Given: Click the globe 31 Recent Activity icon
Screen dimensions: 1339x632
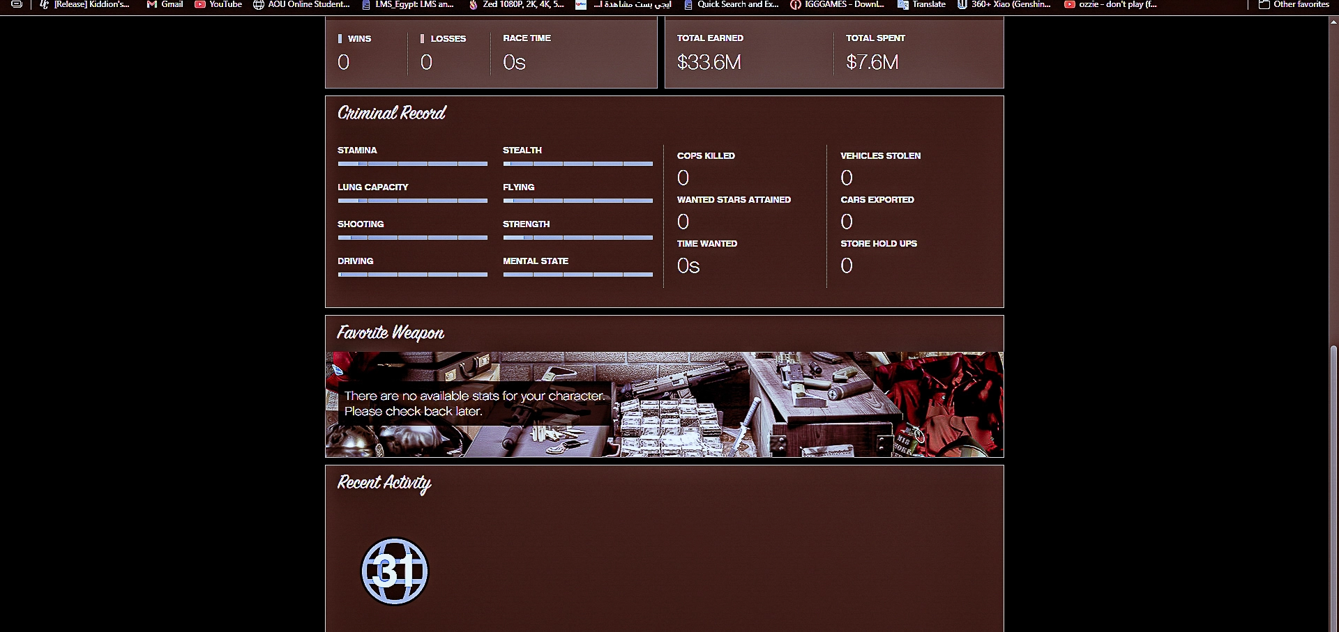Looking at the screenshot, I should (x=395, y=571).
